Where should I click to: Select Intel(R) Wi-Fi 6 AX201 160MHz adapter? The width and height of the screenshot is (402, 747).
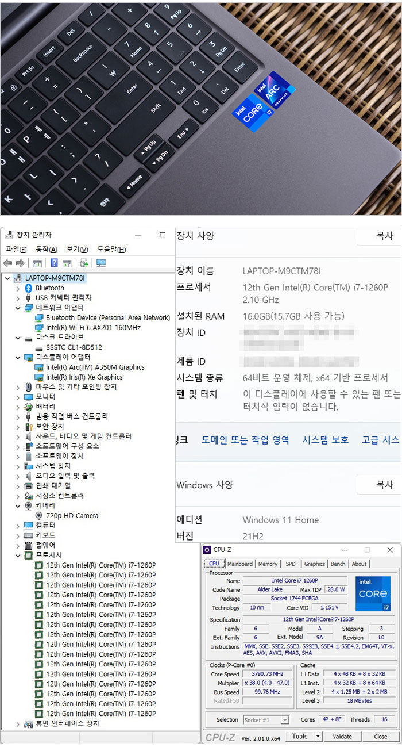click(93, 327)
